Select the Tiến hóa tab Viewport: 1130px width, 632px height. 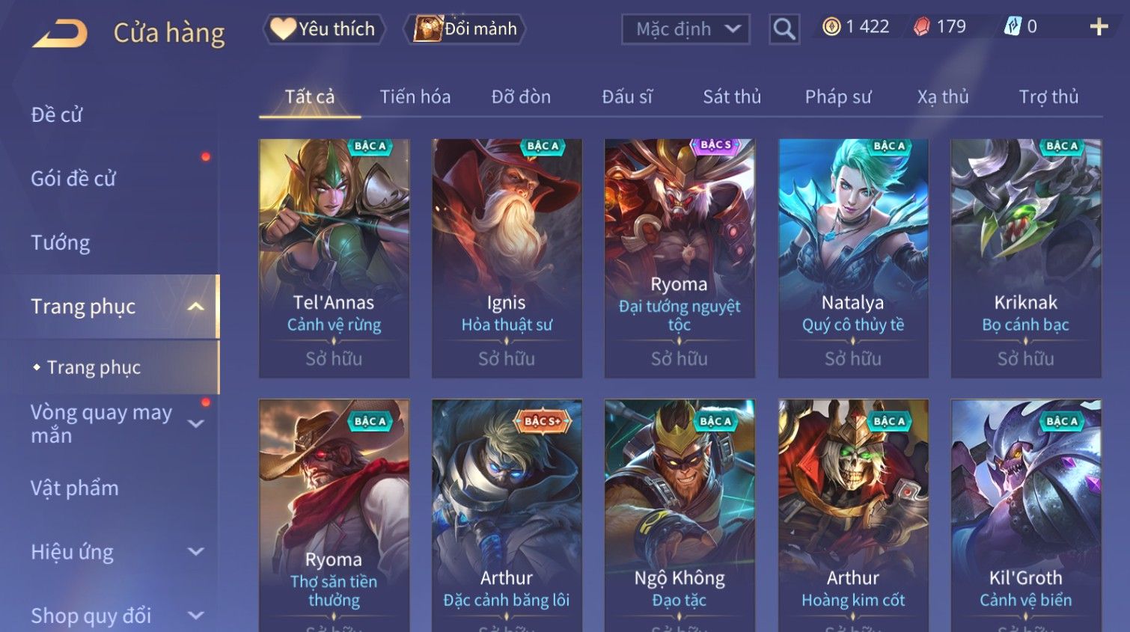pyautogui.click(x=415, y=97)
